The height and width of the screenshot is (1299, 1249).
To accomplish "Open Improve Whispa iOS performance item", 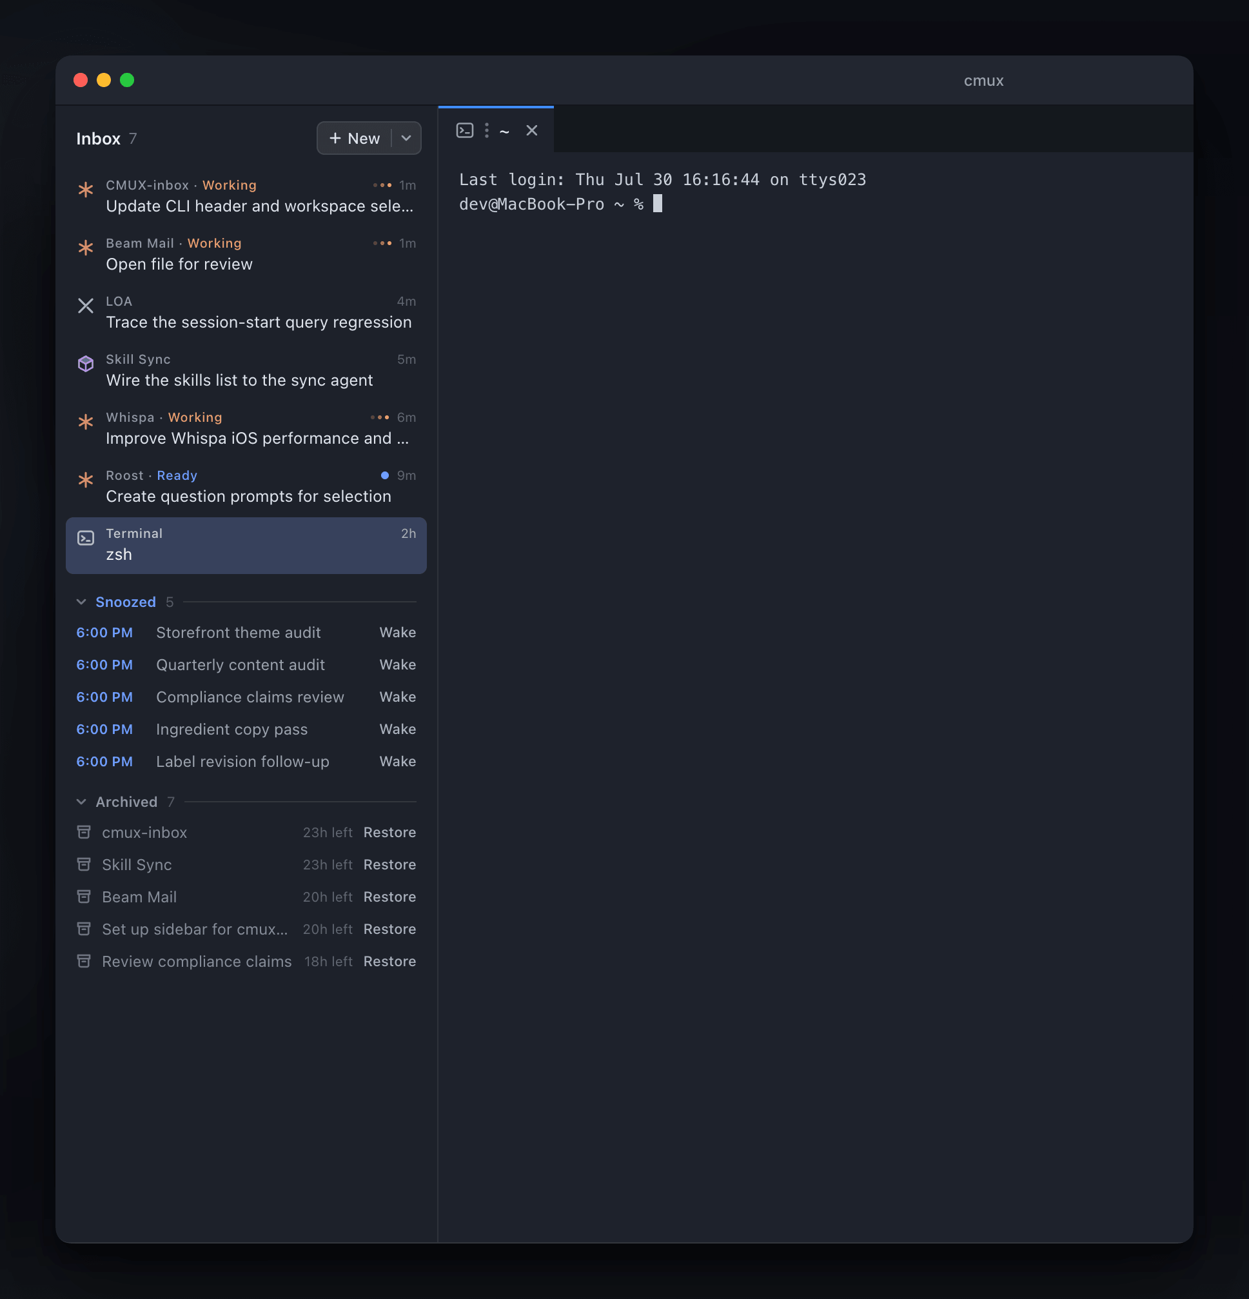I will pos(246,429).
